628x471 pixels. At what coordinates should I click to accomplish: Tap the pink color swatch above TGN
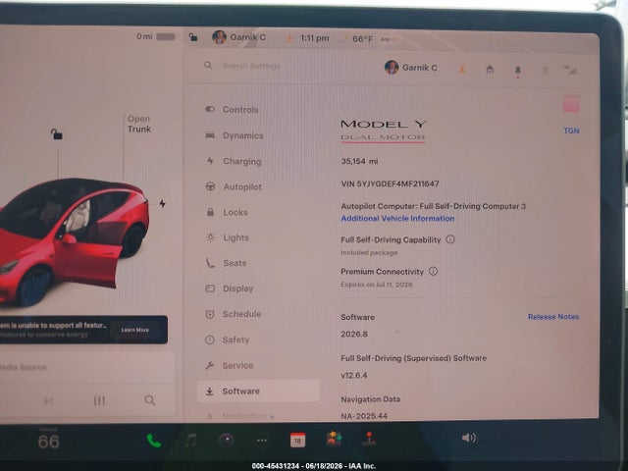571,103
